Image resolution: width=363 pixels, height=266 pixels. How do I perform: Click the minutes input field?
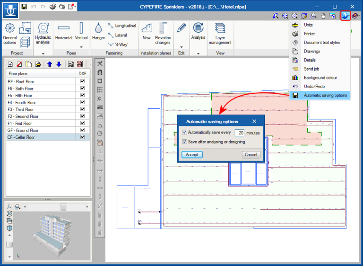point(240,133)
